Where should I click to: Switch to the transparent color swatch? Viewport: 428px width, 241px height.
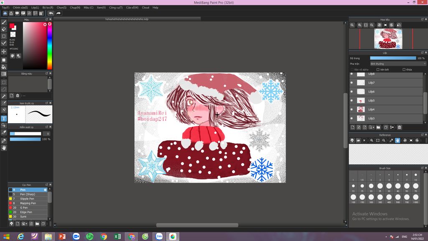[13, 34]
